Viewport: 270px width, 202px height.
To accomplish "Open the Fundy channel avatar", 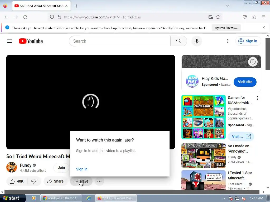I will pyautogui.click(x=12, y=167).
